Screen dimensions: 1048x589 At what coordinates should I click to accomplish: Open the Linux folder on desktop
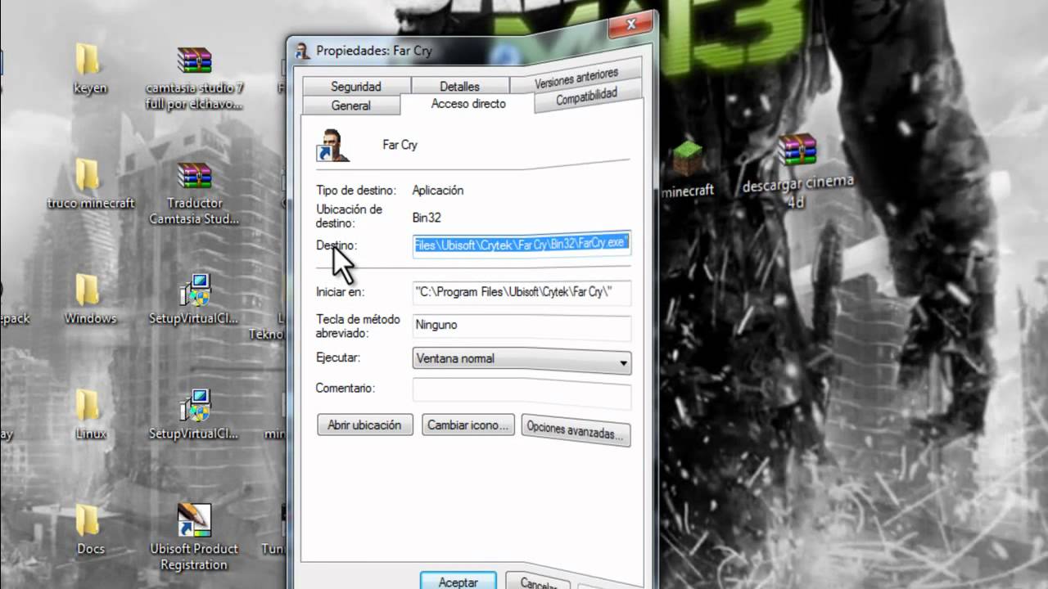[88, 405]
